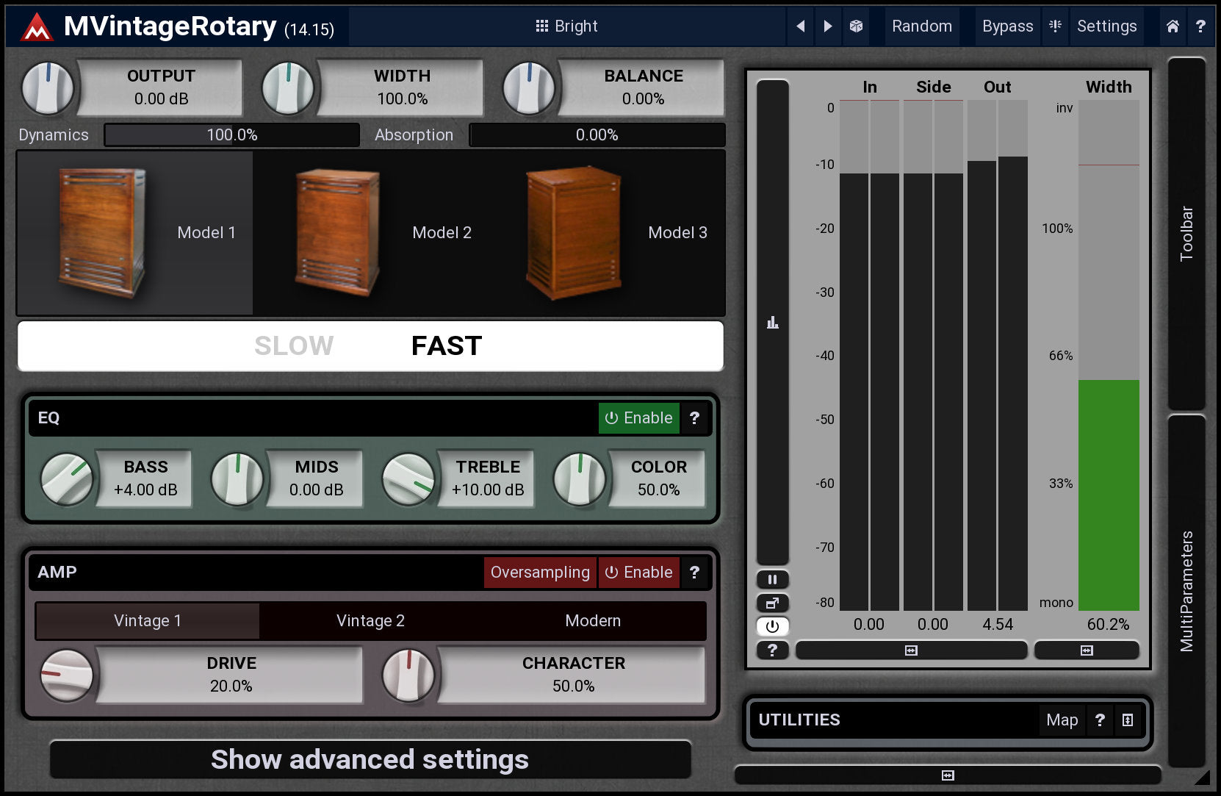Detach the meter panel to window
1221x796 pixels.
[772, 603]
